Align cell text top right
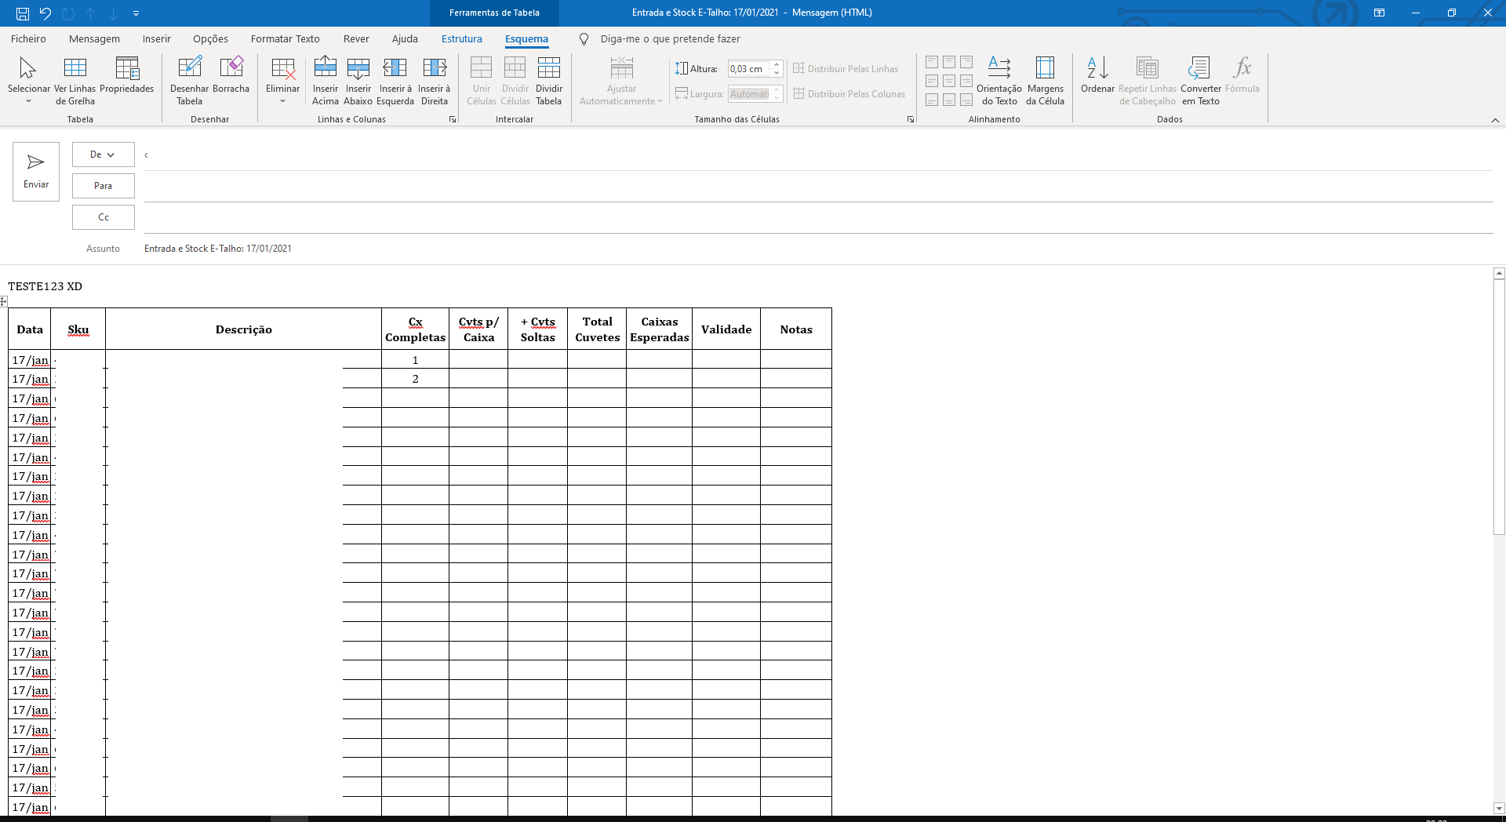The height and width of the screenshot is (822, 1506). [x=966, y=62]
